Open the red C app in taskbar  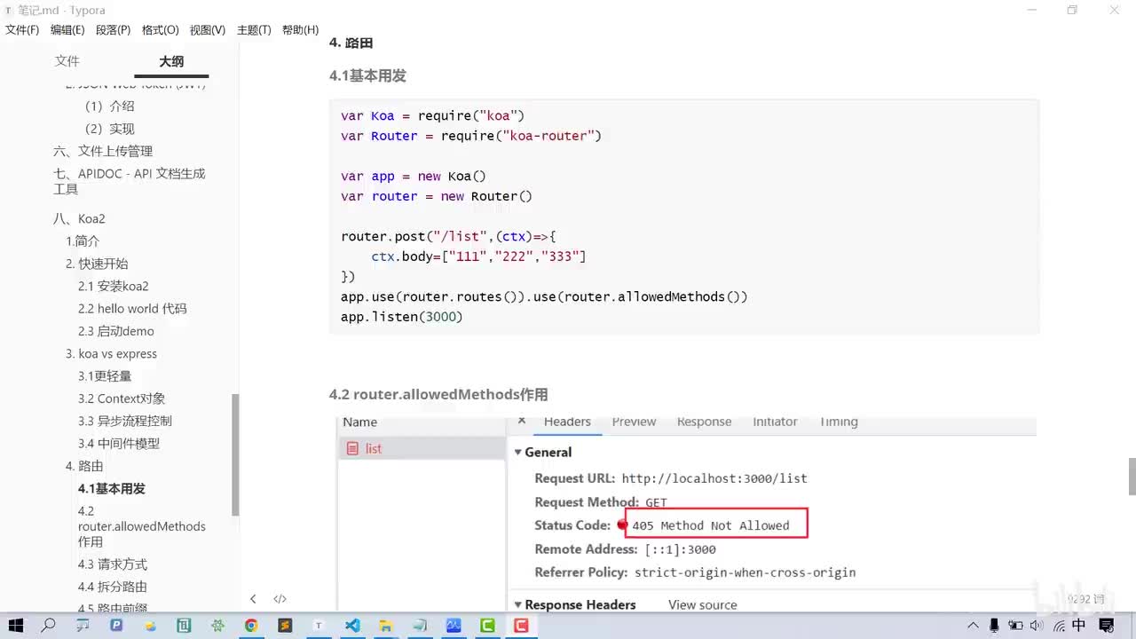click(521, 626)
